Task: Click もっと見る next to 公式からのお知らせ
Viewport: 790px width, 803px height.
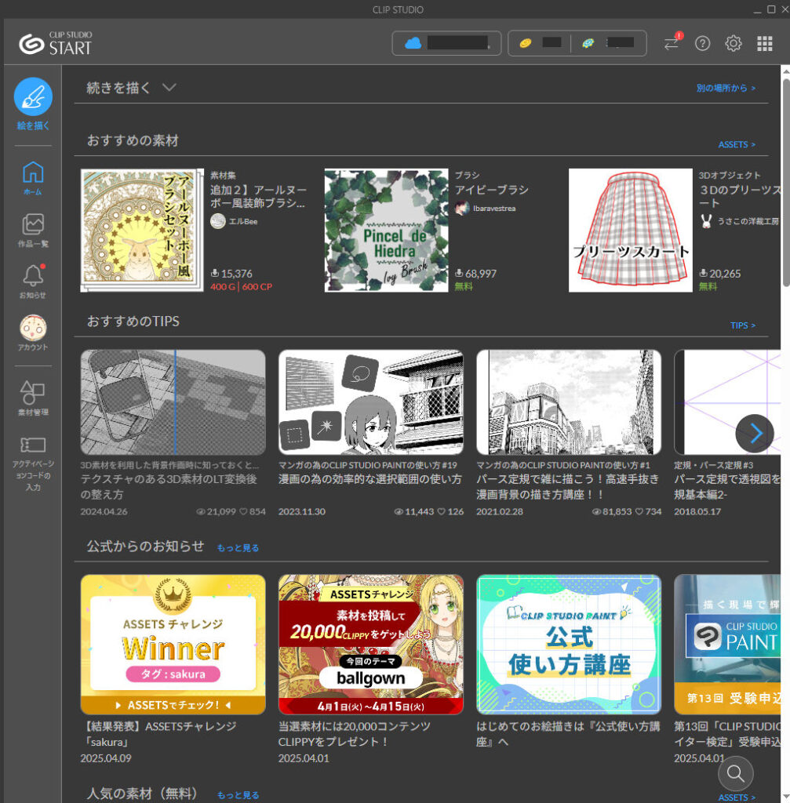Action: point(238,548)
